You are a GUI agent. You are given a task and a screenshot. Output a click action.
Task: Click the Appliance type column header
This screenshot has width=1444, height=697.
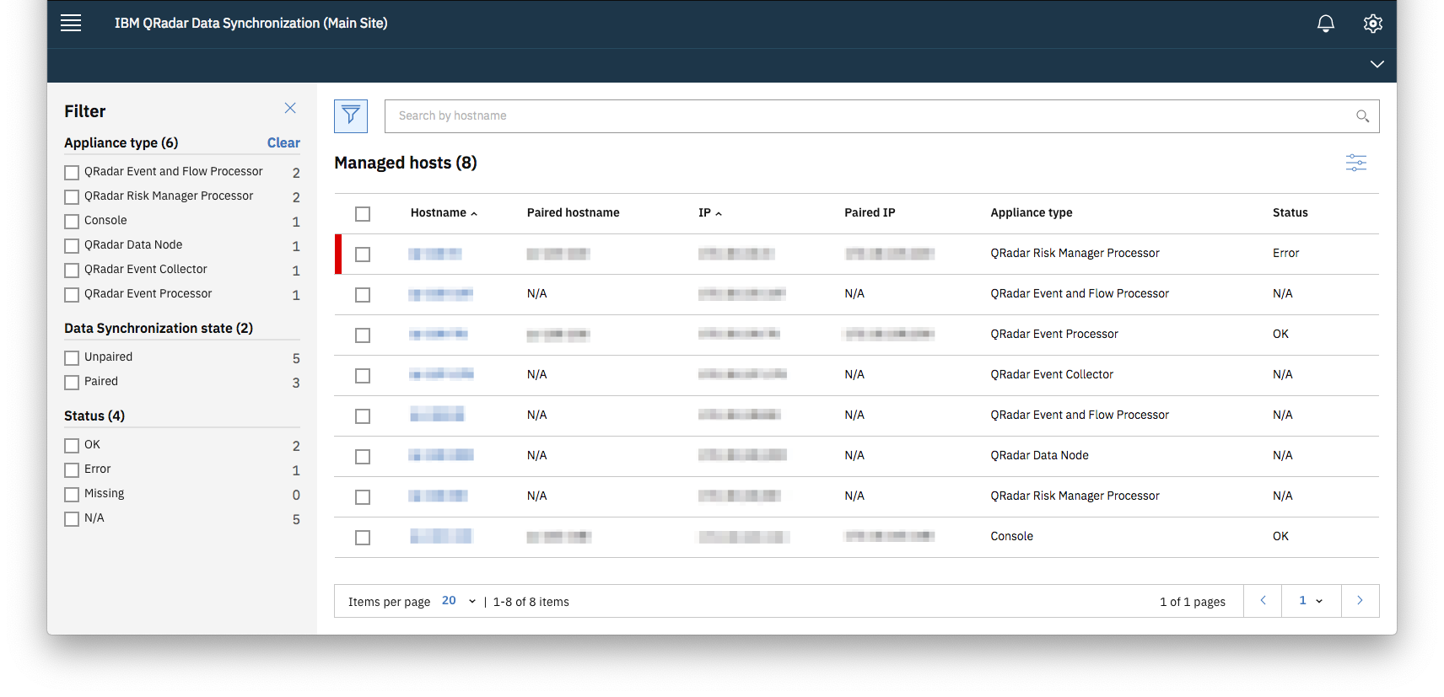click(x=1032, y=213)
